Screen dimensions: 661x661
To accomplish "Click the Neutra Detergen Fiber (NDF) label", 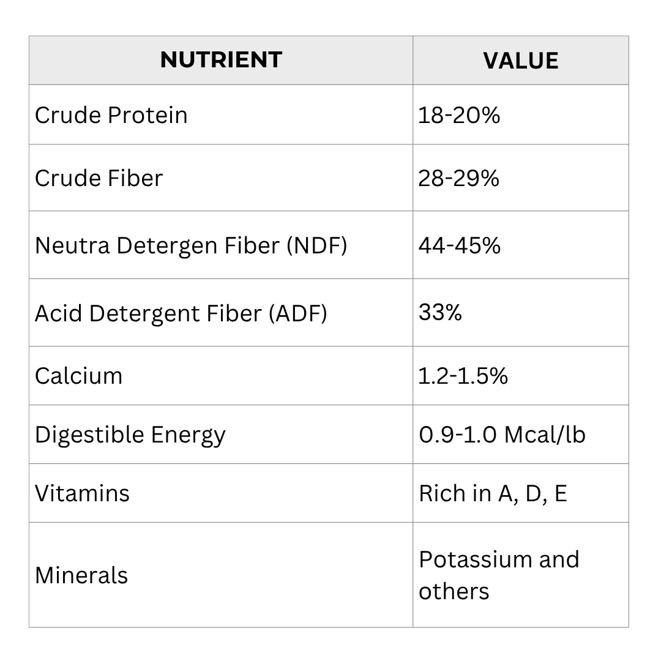I will 191,246.
